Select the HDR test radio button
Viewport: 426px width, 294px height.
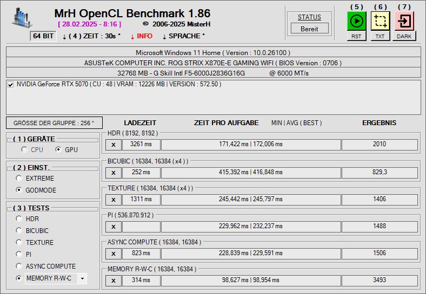click(x=19, y=218)
